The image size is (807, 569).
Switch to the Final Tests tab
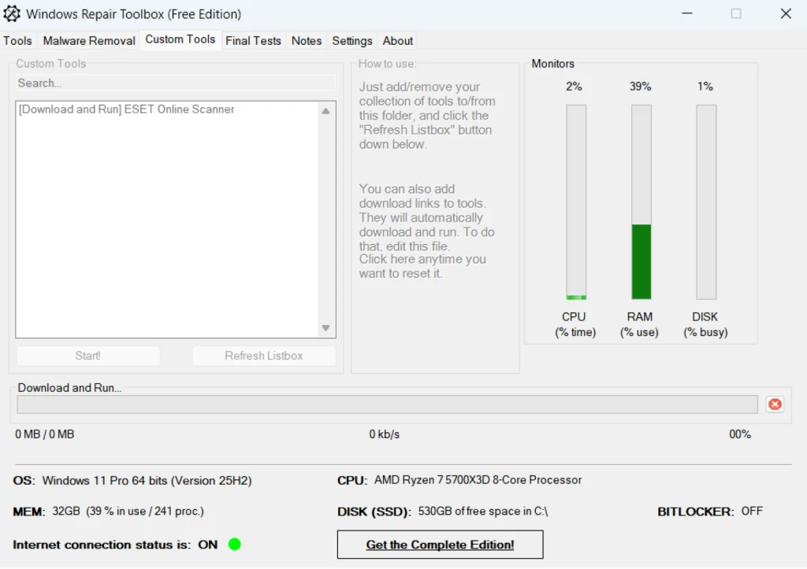click(x=253, y=41)
